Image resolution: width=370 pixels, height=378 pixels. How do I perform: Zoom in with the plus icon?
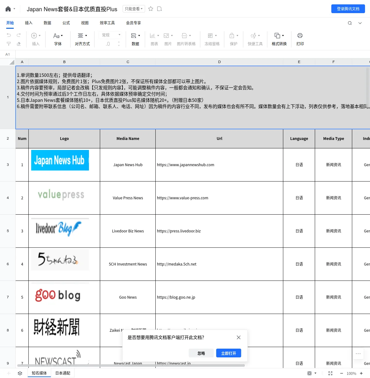coord(361,373)
